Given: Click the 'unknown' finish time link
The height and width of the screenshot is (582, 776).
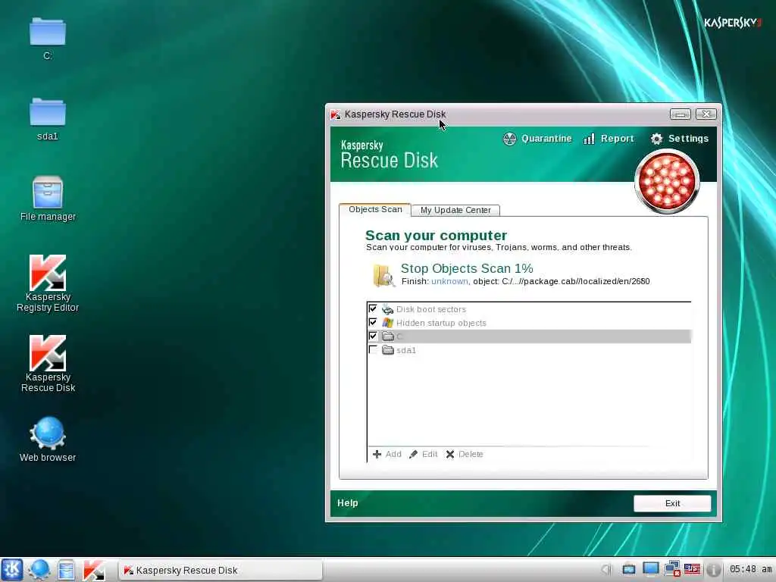Looking at the screenshot, I should click(x=449, y=281).
